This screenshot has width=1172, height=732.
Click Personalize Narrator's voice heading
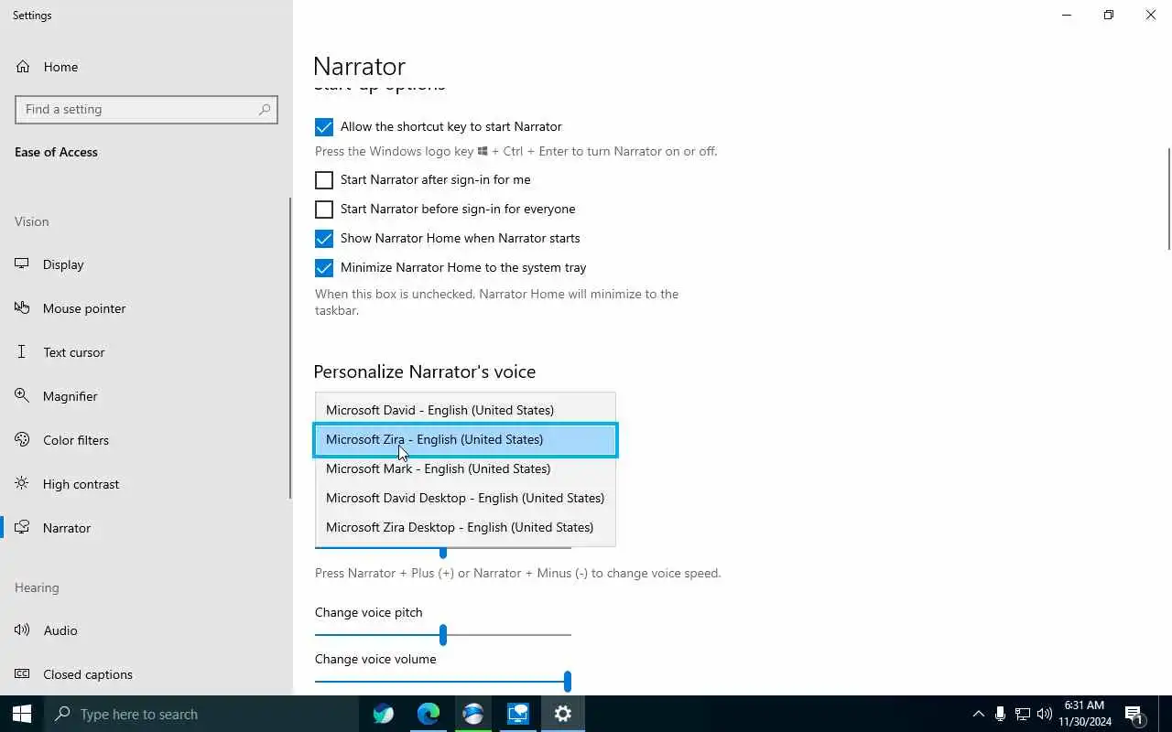point(425,371)
